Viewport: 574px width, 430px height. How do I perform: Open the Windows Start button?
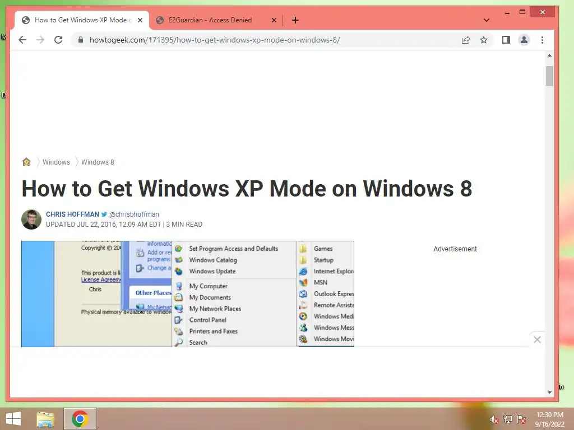coord(13,419)
